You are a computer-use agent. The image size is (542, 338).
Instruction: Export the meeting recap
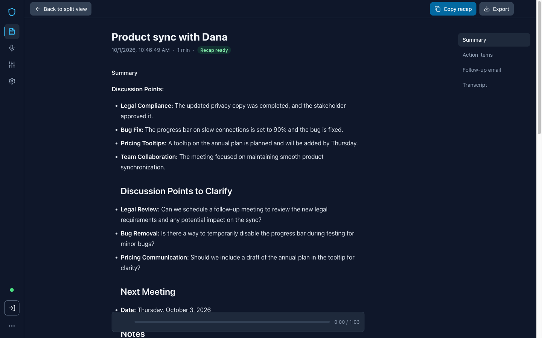pos(496,9)
